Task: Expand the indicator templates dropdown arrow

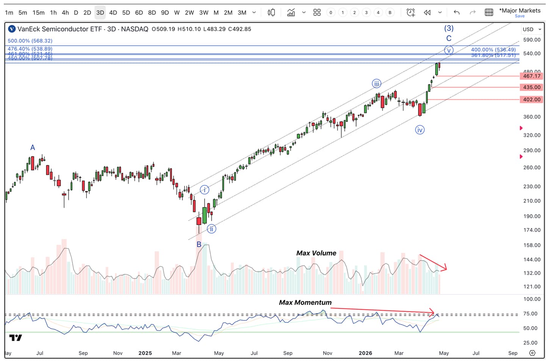Action: (304, 13)
